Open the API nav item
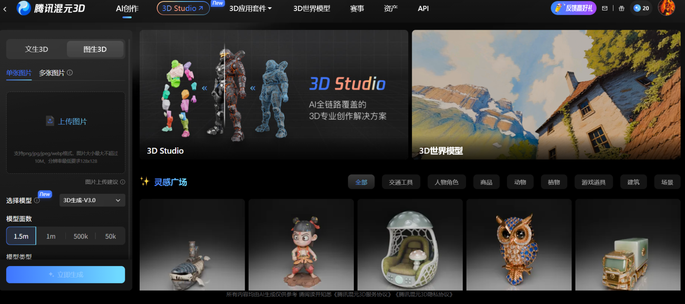 (x=423, y=8)
